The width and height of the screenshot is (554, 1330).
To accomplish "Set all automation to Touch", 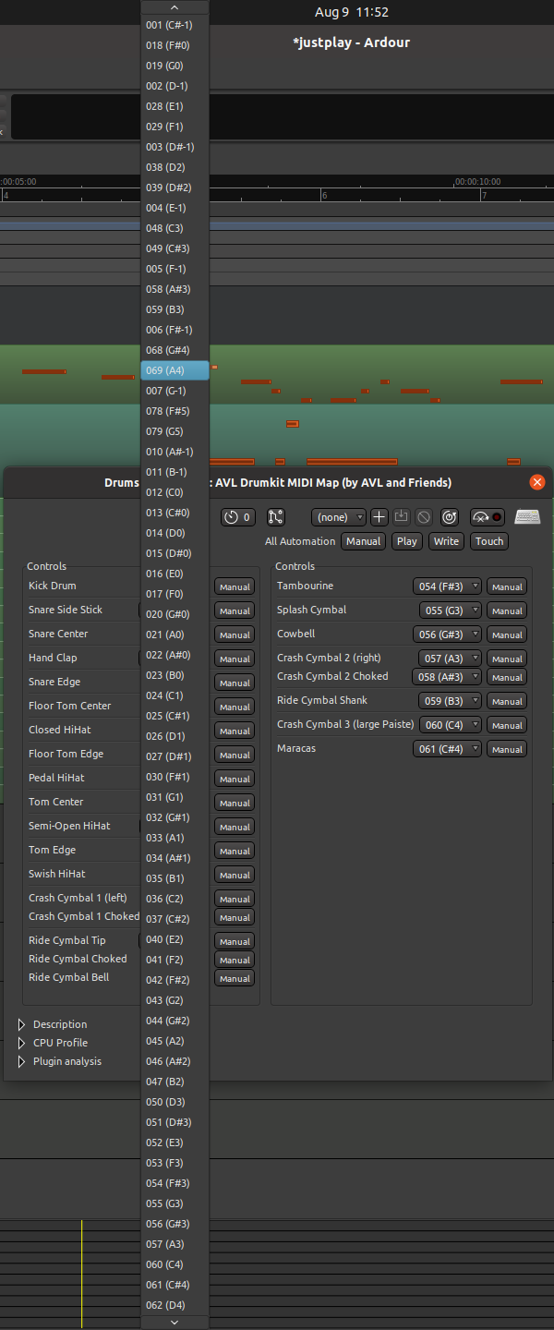I will click(489, 541).
